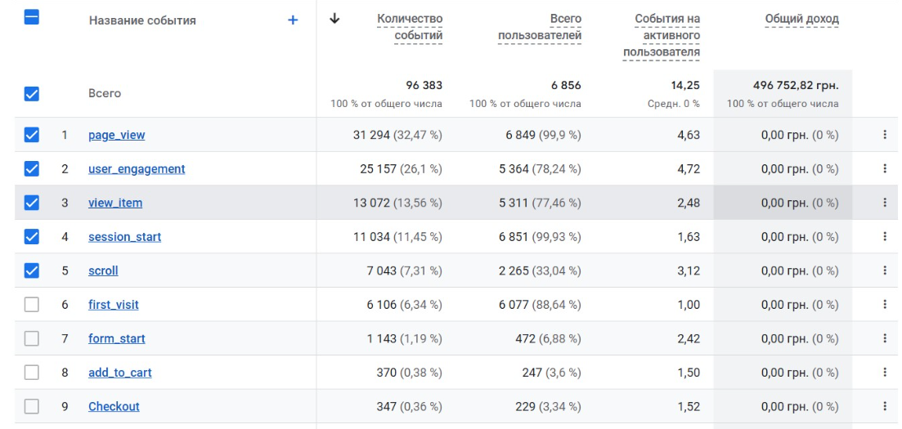Open the view_item event link
The width and height of the screenshot is (902, 429).
(114, 203)
